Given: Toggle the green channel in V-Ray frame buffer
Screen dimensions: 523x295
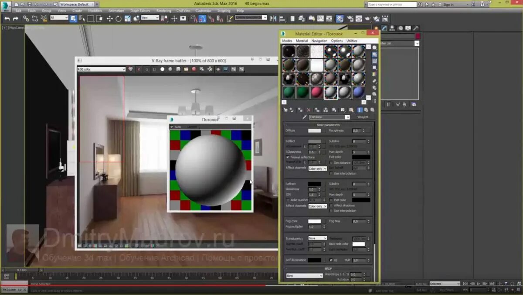Looking at the screenshot, I should coord(147,69).
